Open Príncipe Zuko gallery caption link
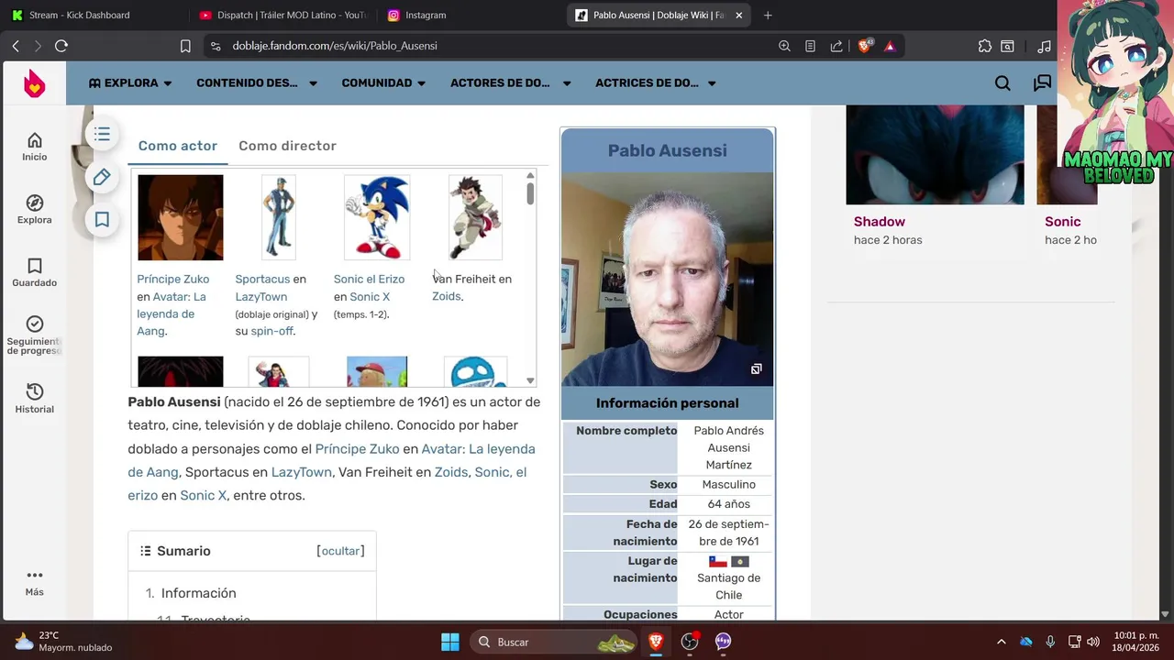This screenshot has height=660, width=1174. tap(173, 279)
